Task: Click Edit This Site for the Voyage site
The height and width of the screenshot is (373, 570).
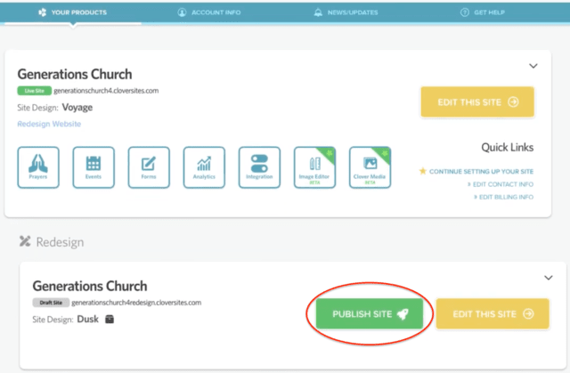Action: click(x=477, y=102)
